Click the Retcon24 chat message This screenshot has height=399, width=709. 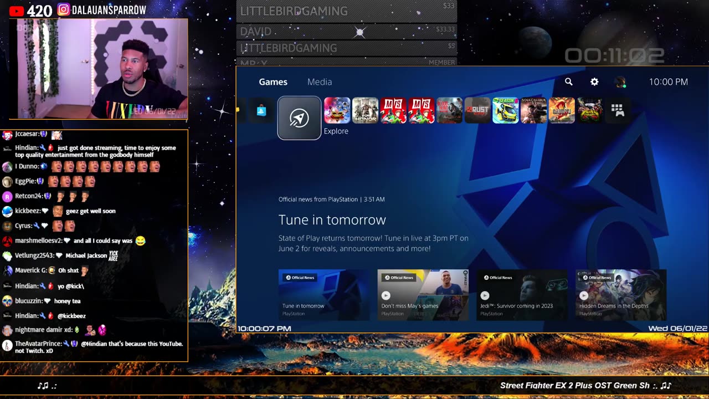tap(46, 196)
